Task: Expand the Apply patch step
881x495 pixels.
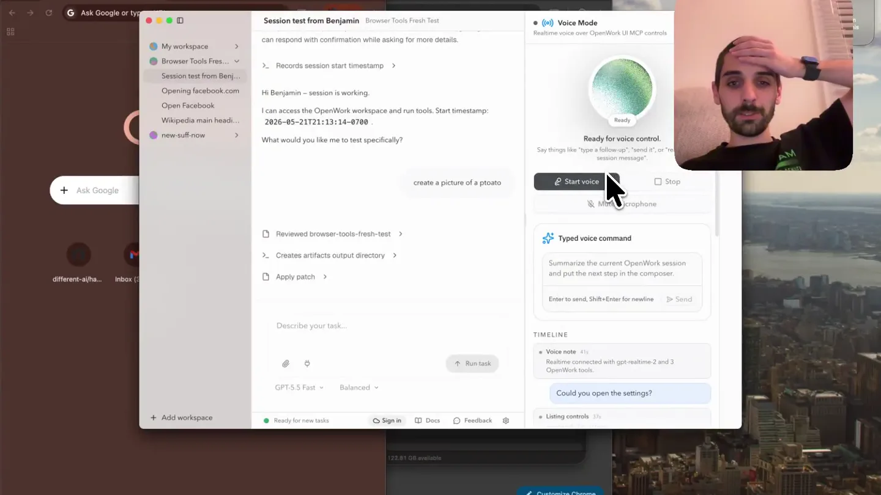Action: [x=294, y=277]
